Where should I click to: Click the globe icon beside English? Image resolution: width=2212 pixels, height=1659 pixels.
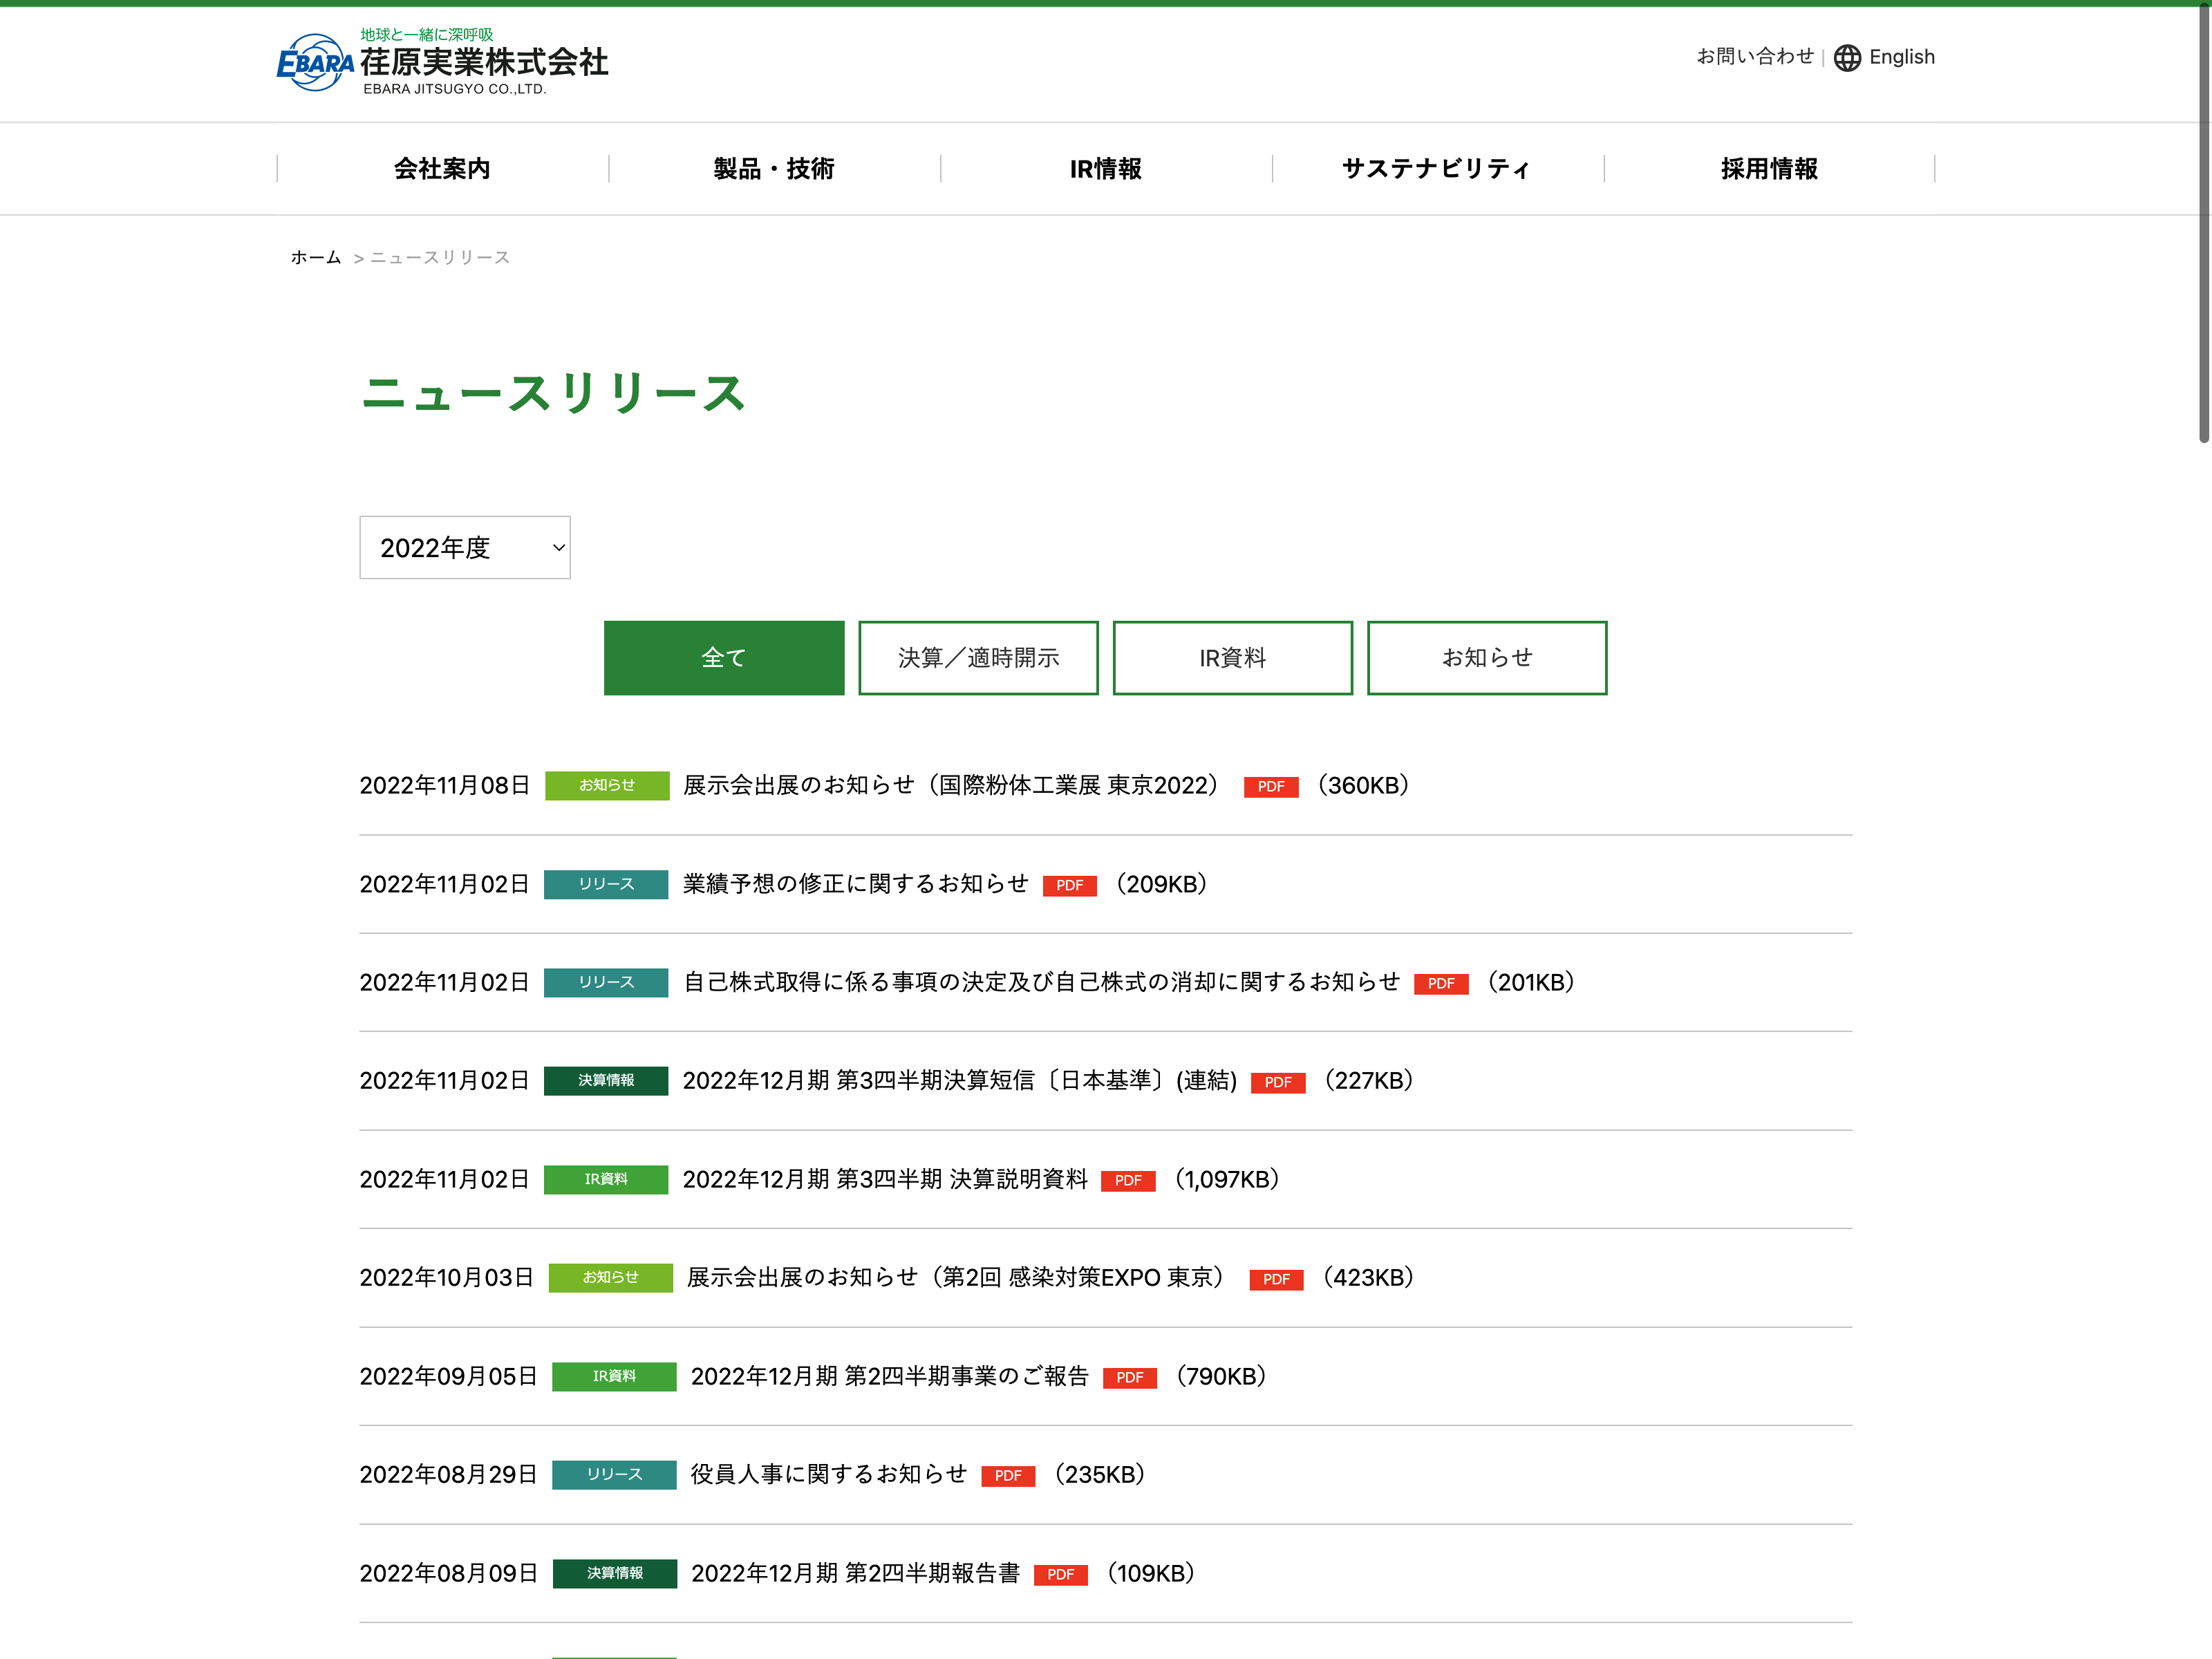(1846, 58)
